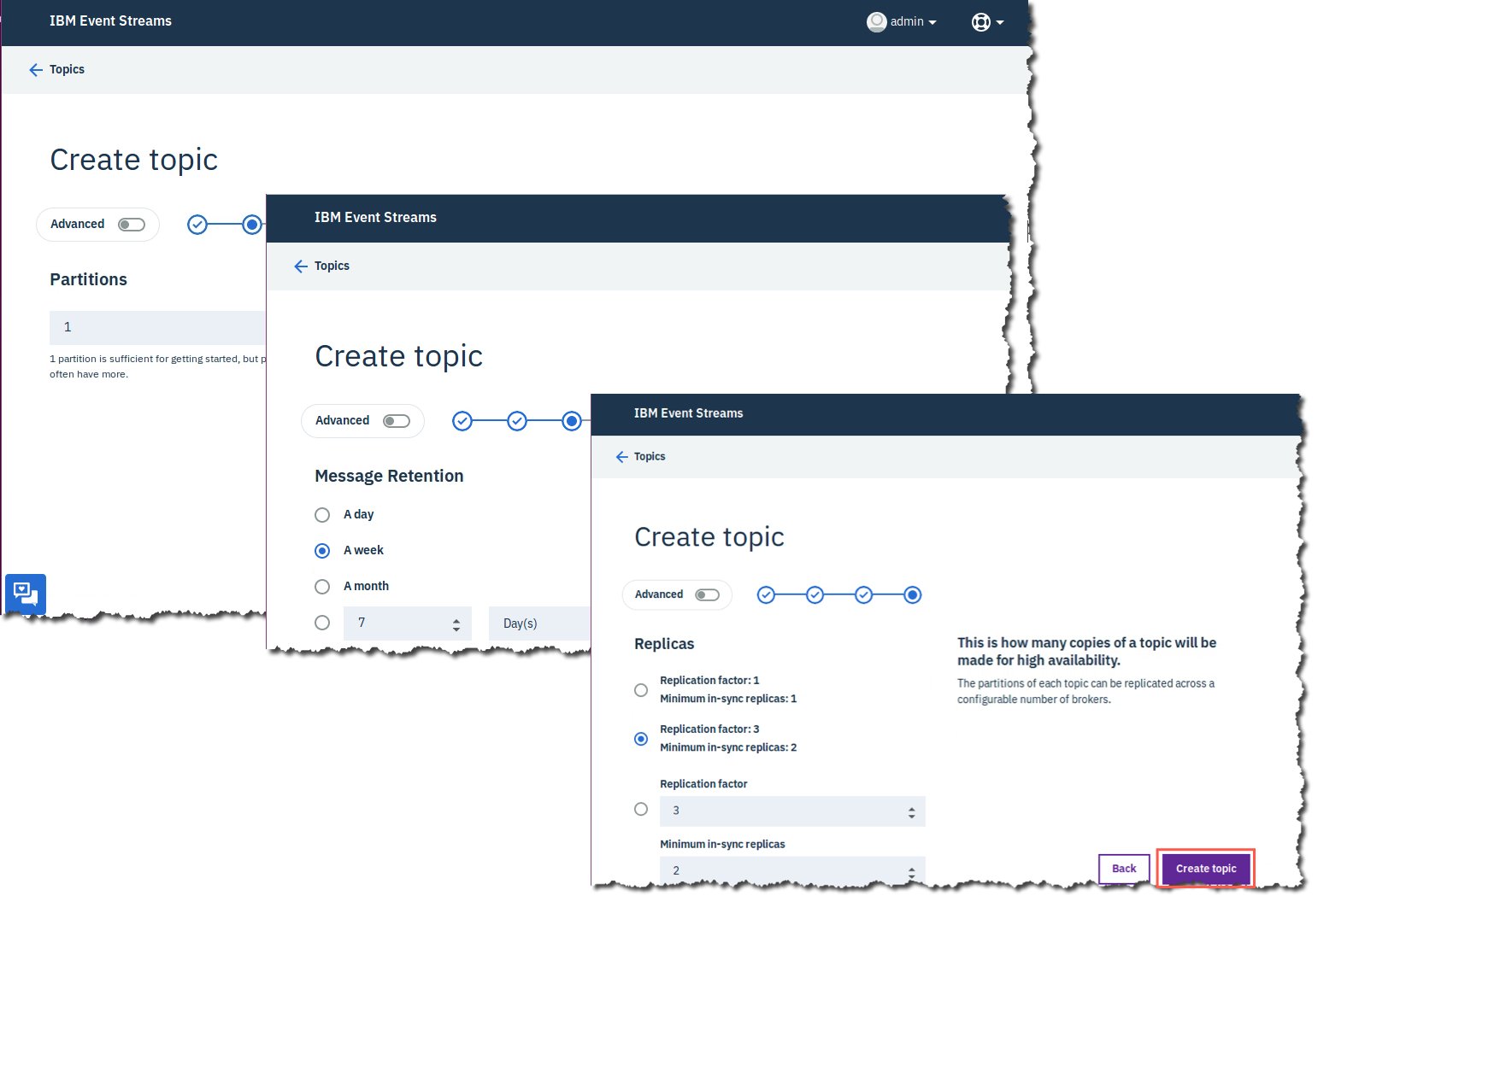Click the back arrow in the Replicas window
Image resolution: width=1512 pixels, height=1083 pixels.
click(622, 457)
